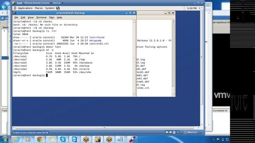
Task: Click the datapump directory name in terminal output
Action: point(95,41)
